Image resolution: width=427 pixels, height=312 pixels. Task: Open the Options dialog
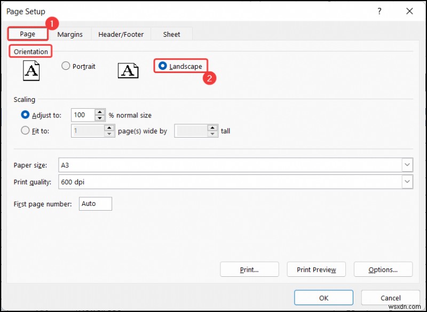(x=383, y=269)
